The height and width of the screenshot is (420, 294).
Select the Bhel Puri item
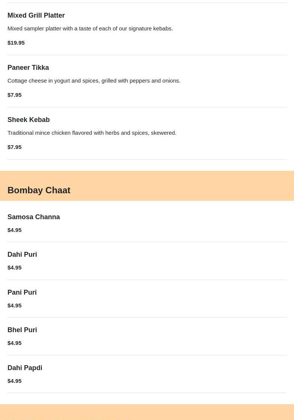click(x=22, y=330)
